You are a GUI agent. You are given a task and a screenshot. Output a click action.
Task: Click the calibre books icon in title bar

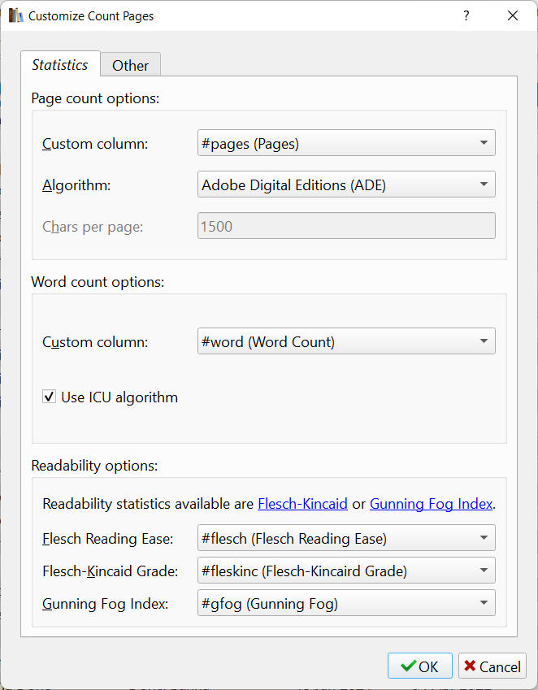pos(15,15)
